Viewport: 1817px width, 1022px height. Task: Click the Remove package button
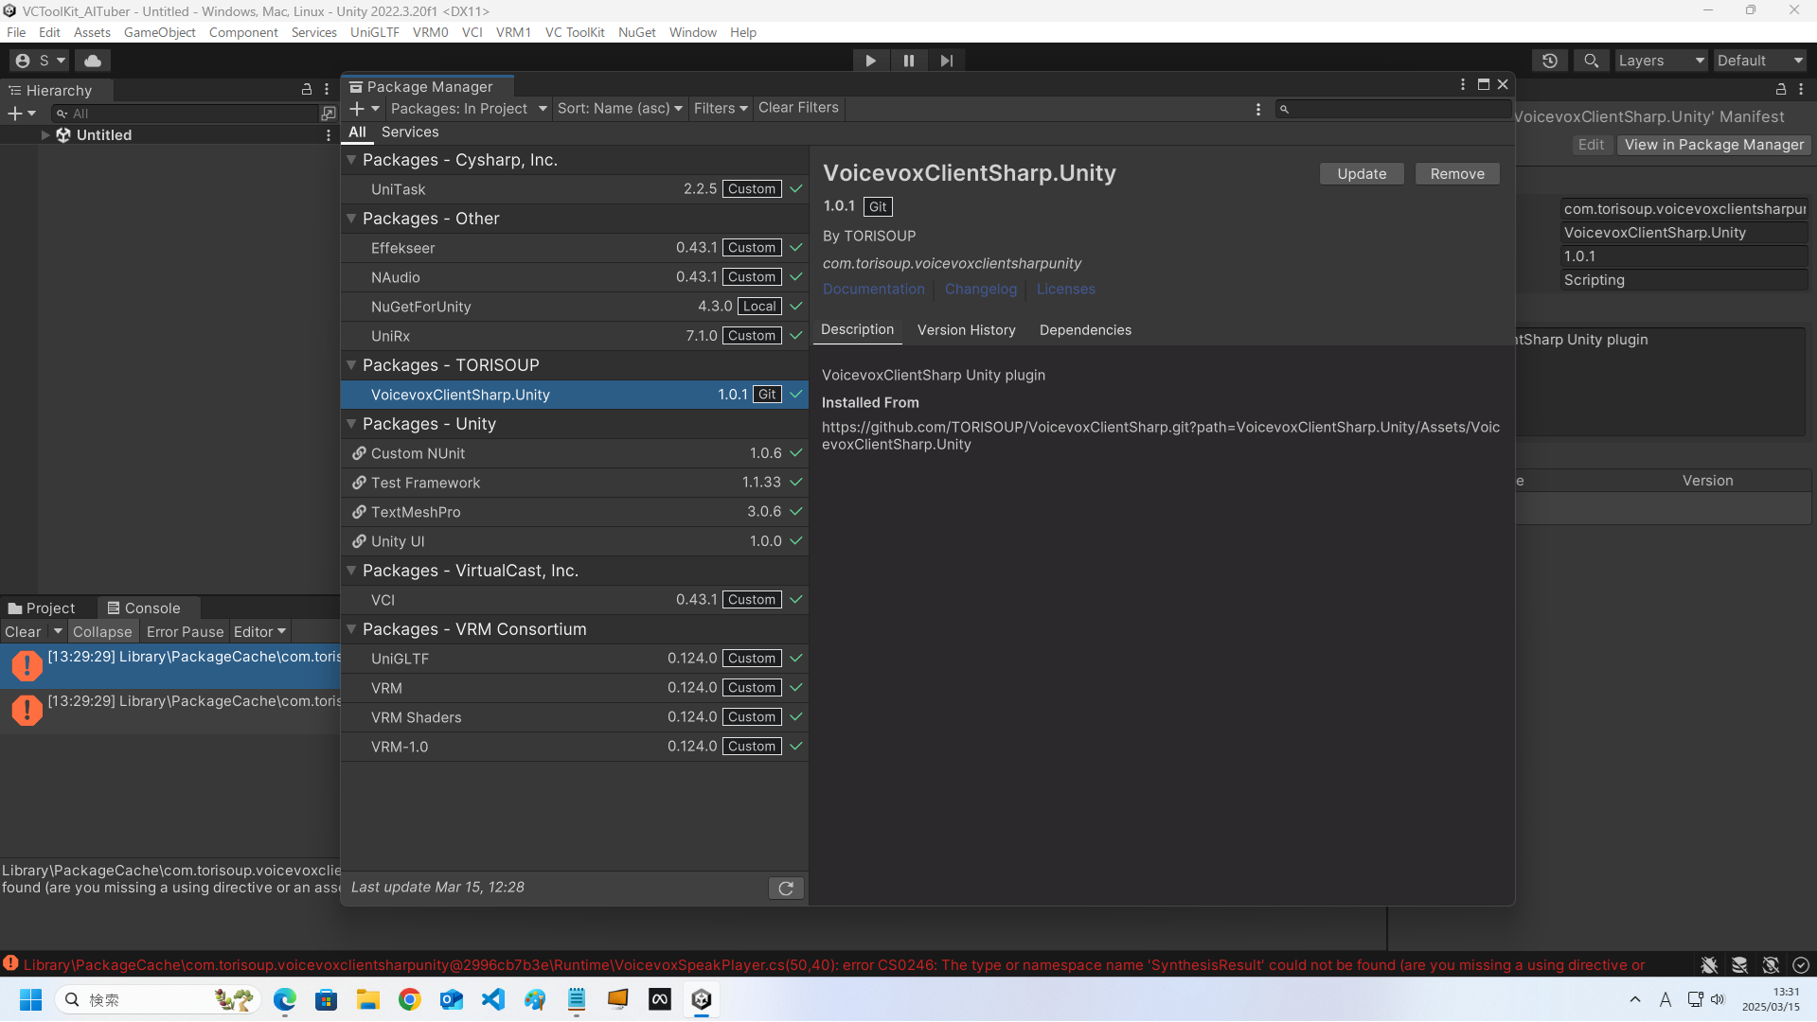point(1457,174)
